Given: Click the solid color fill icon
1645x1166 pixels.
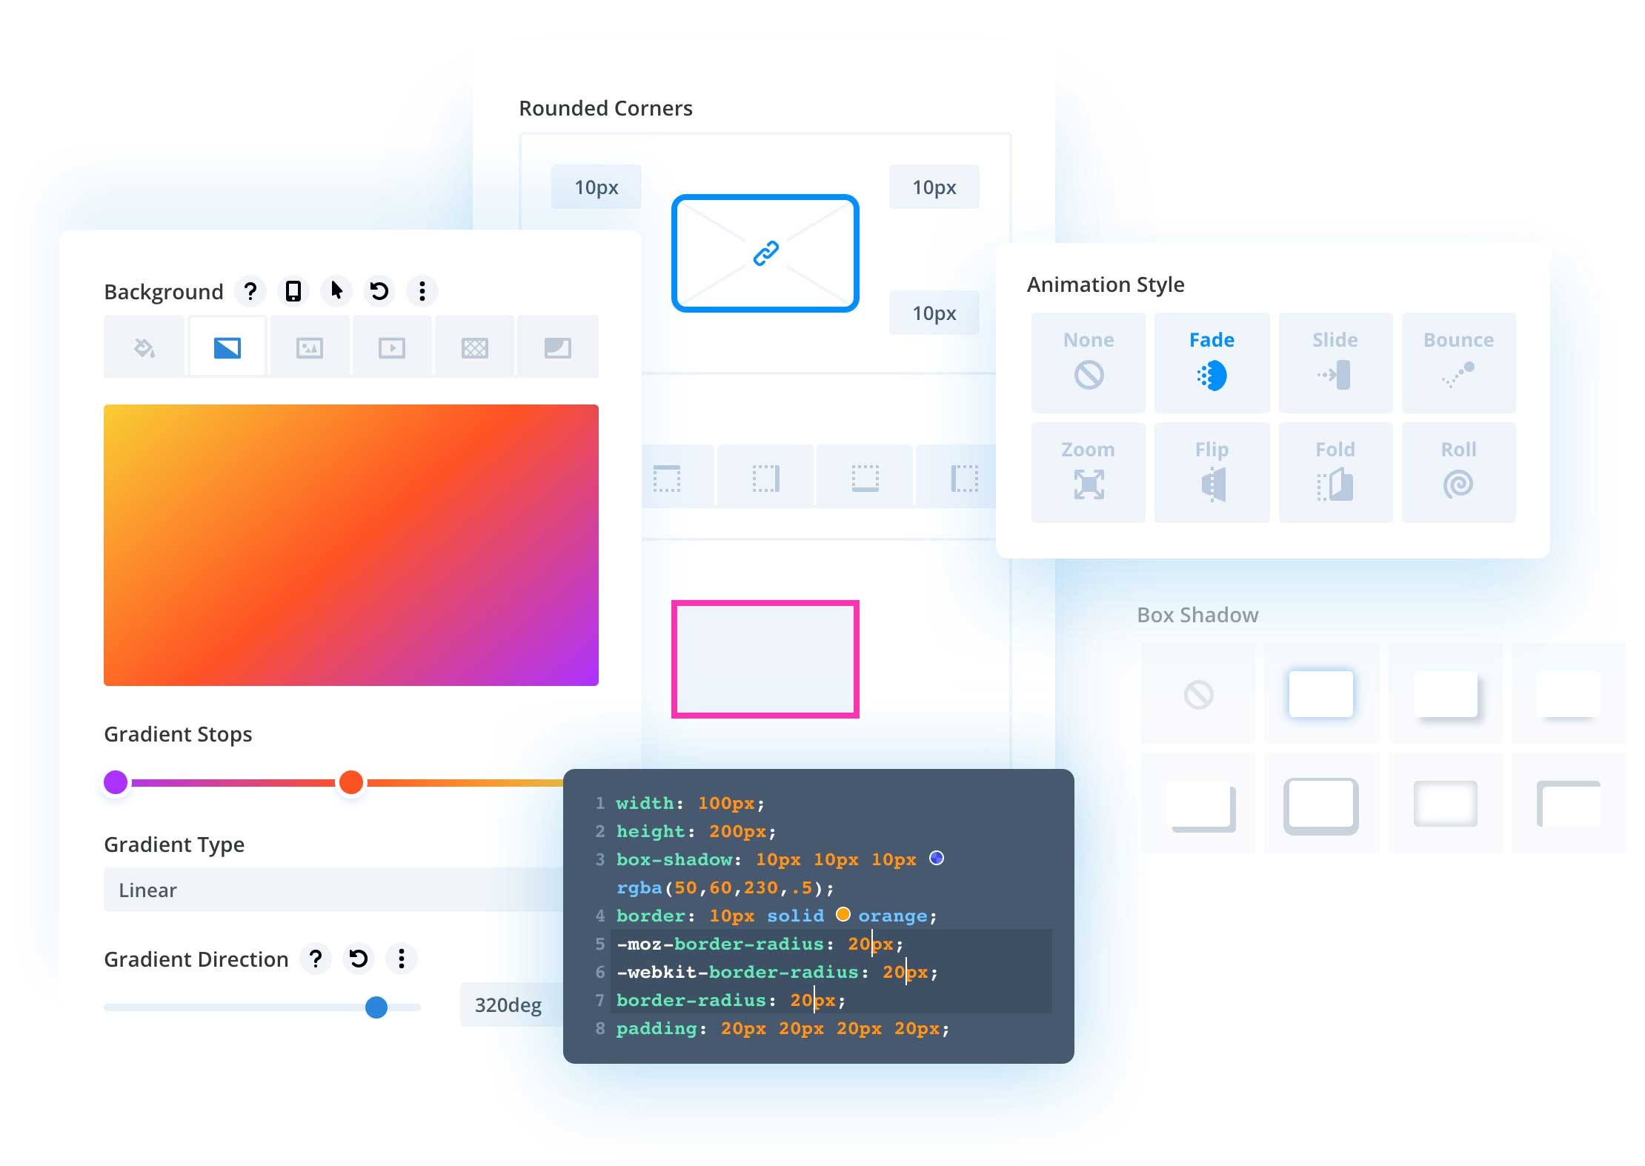Looking at the screenshot, I should click(x=143, y=348).
